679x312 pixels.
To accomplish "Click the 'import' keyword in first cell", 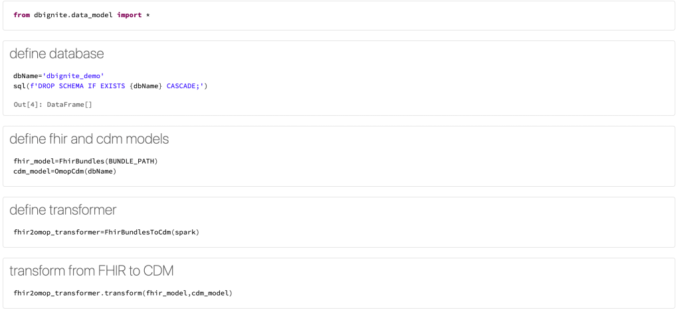I will pyautogui.click(x=129, y=15).
